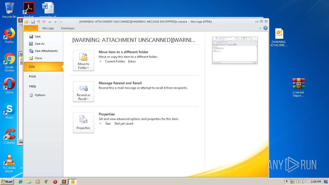Click the 'Current Folder: Inbox' text

120,61
